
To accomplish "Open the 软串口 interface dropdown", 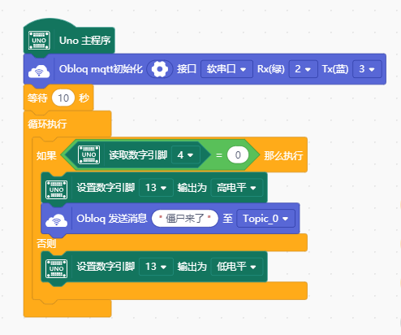I will [x=226, y=69].
